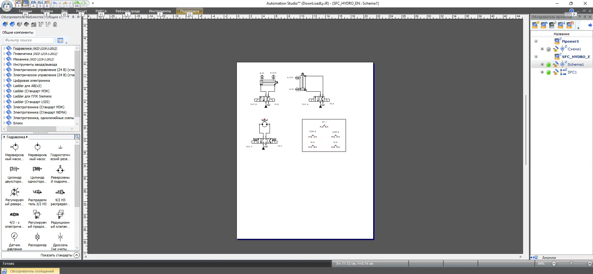Choose the Цилиндр двухсторонний cylinder symbol
The width and height of the screenshot is (593, 274).
[14, 169]
